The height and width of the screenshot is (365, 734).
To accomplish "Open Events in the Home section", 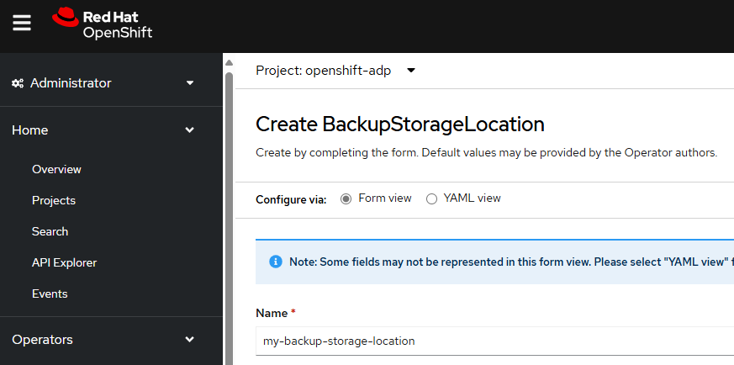I will (50, 294).
